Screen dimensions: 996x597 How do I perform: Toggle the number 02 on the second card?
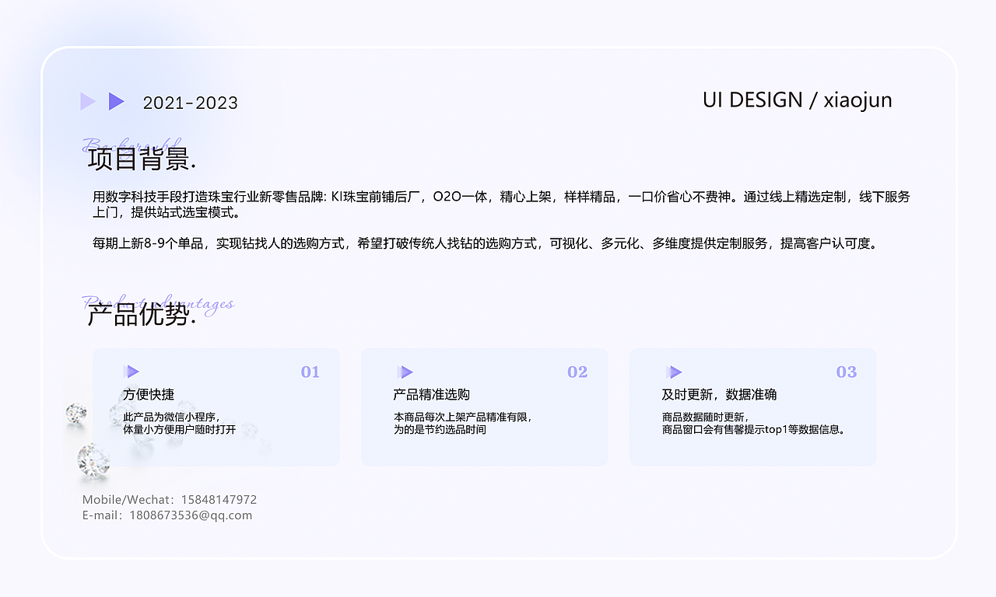[x=577, y=372]
